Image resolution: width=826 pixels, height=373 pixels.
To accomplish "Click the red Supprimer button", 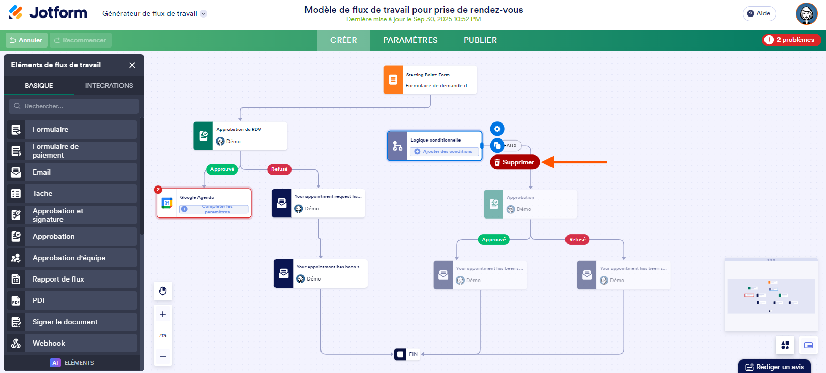I will click(514, 162).
